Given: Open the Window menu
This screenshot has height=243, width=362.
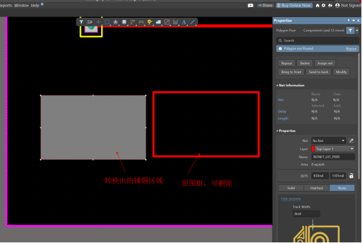Looking at the screenshot, I should click(x=21, y=5).
